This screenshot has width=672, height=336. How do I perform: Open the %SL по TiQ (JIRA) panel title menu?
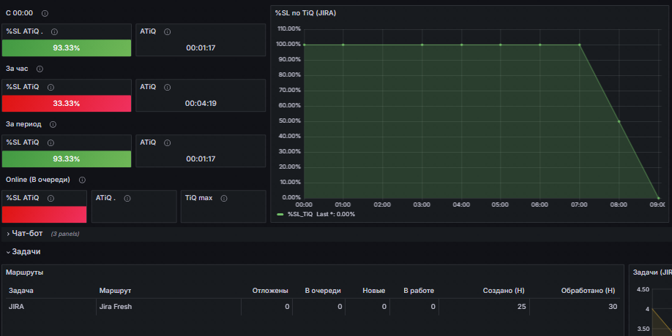click(305, 13)
